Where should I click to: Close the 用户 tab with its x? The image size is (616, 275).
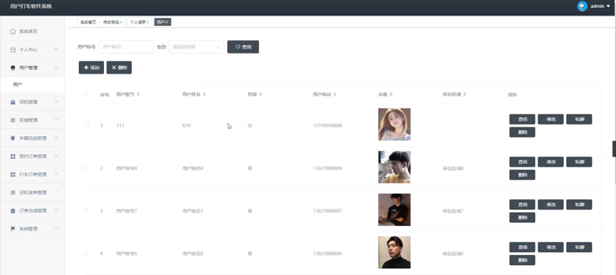tap(167, 22)
